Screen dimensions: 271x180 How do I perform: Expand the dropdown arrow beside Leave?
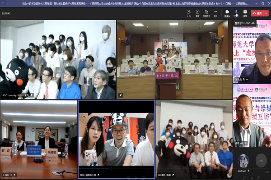(267, 13)
